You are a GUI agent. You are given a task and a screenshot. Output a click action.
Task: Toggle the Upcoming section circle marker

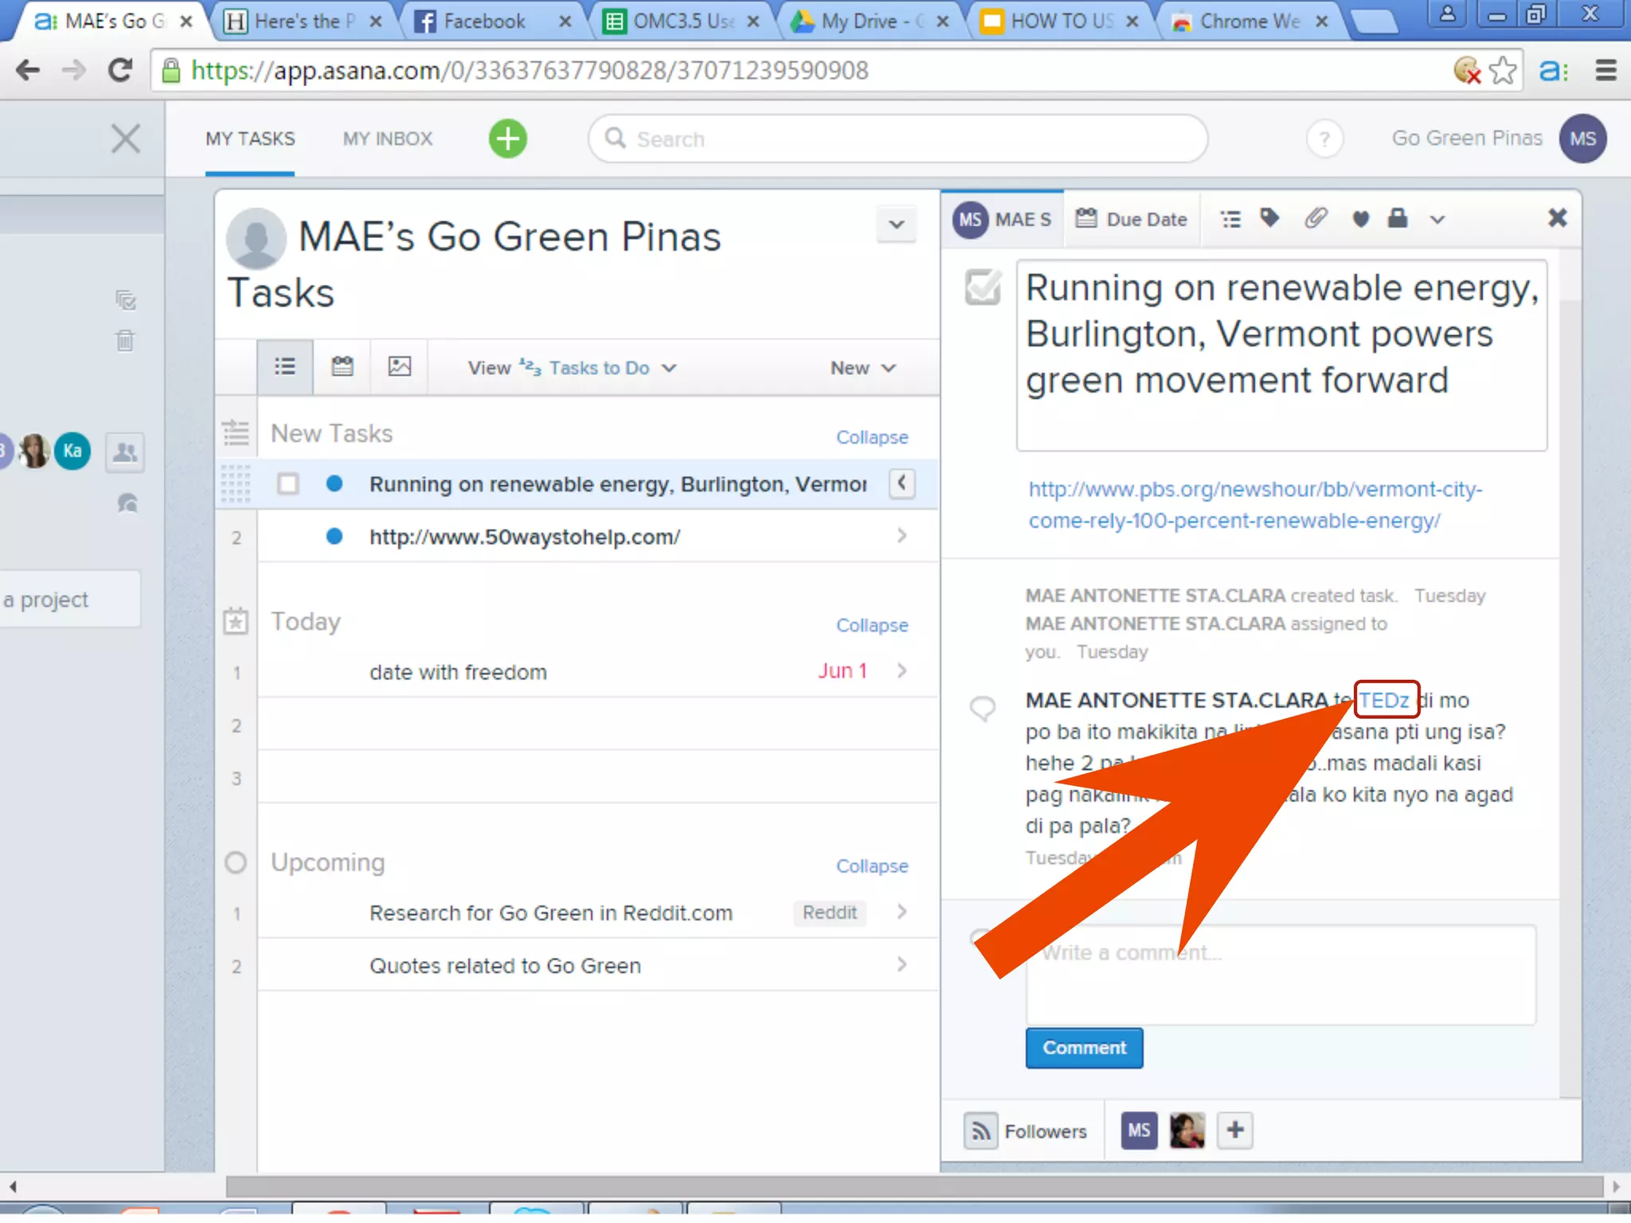[x=236, y=862]
